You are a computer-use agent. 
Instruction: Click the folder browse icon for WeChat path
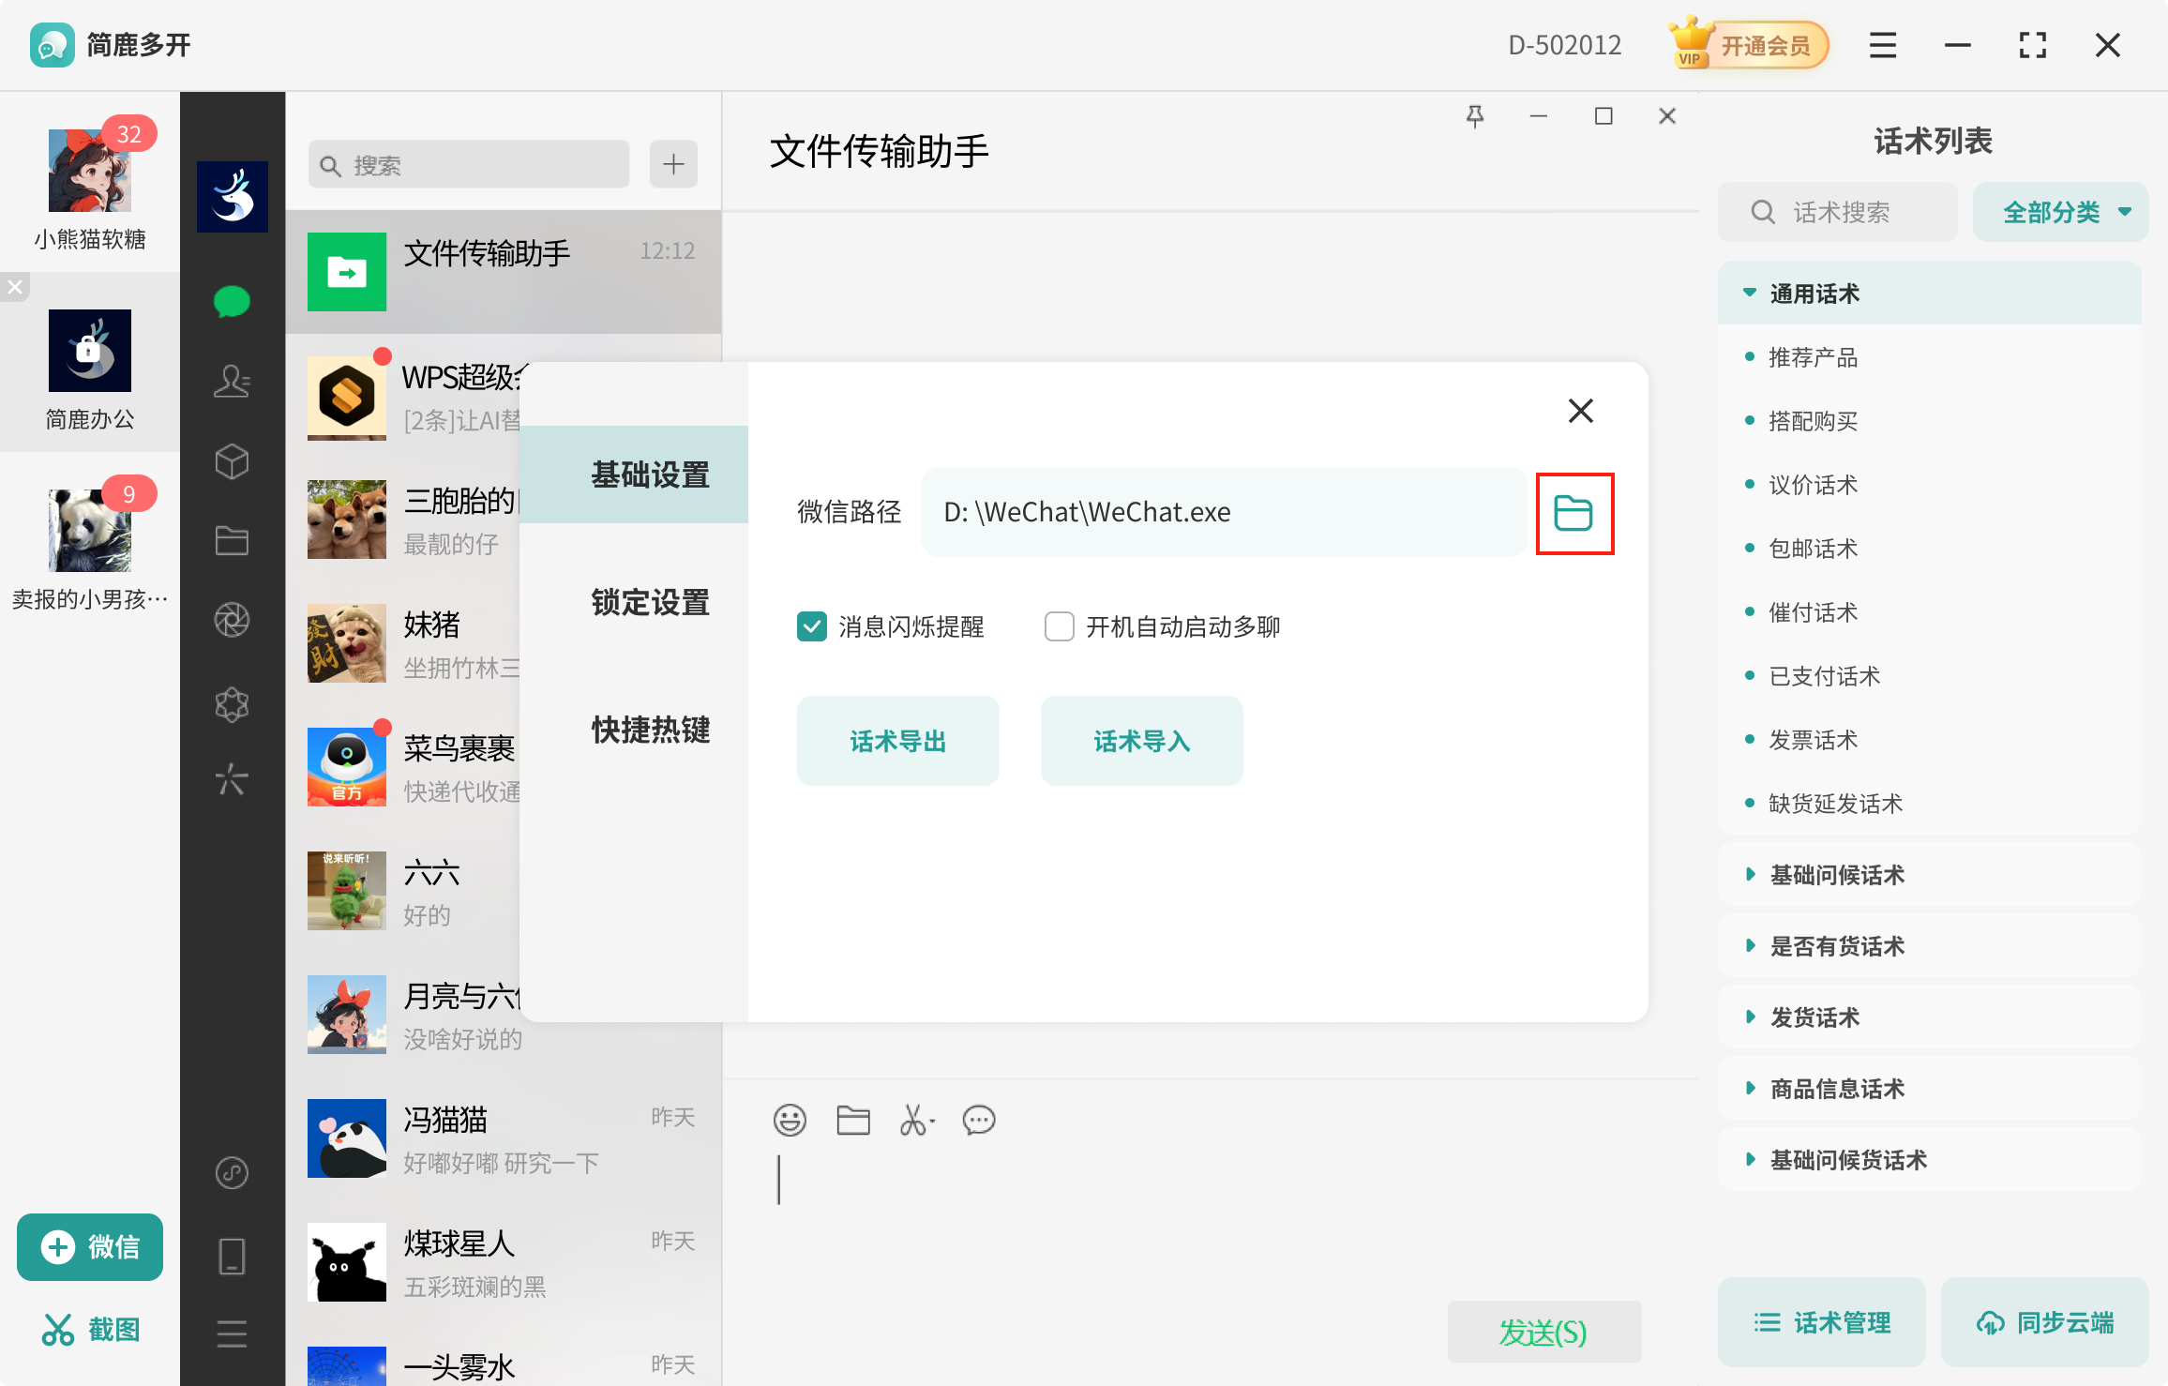1573,513
